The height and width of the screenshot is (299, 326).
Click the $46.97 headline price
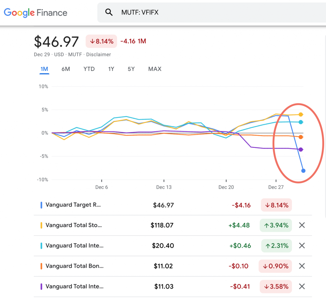click(x=56, y=42)
